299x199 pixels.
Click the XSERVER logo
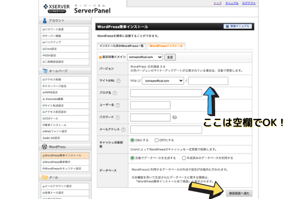click(x=56, y=8)
